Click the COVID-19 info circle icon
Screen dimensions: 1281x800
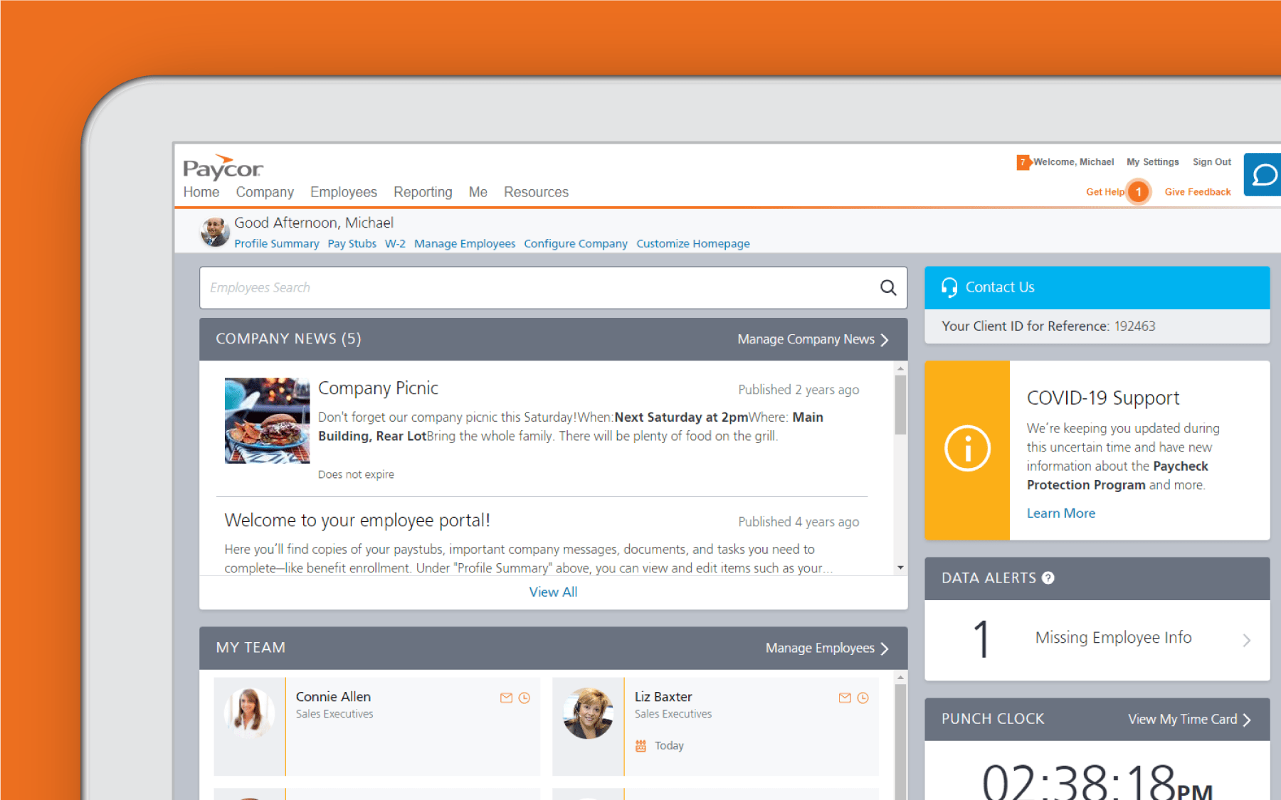tap(967, 449)
